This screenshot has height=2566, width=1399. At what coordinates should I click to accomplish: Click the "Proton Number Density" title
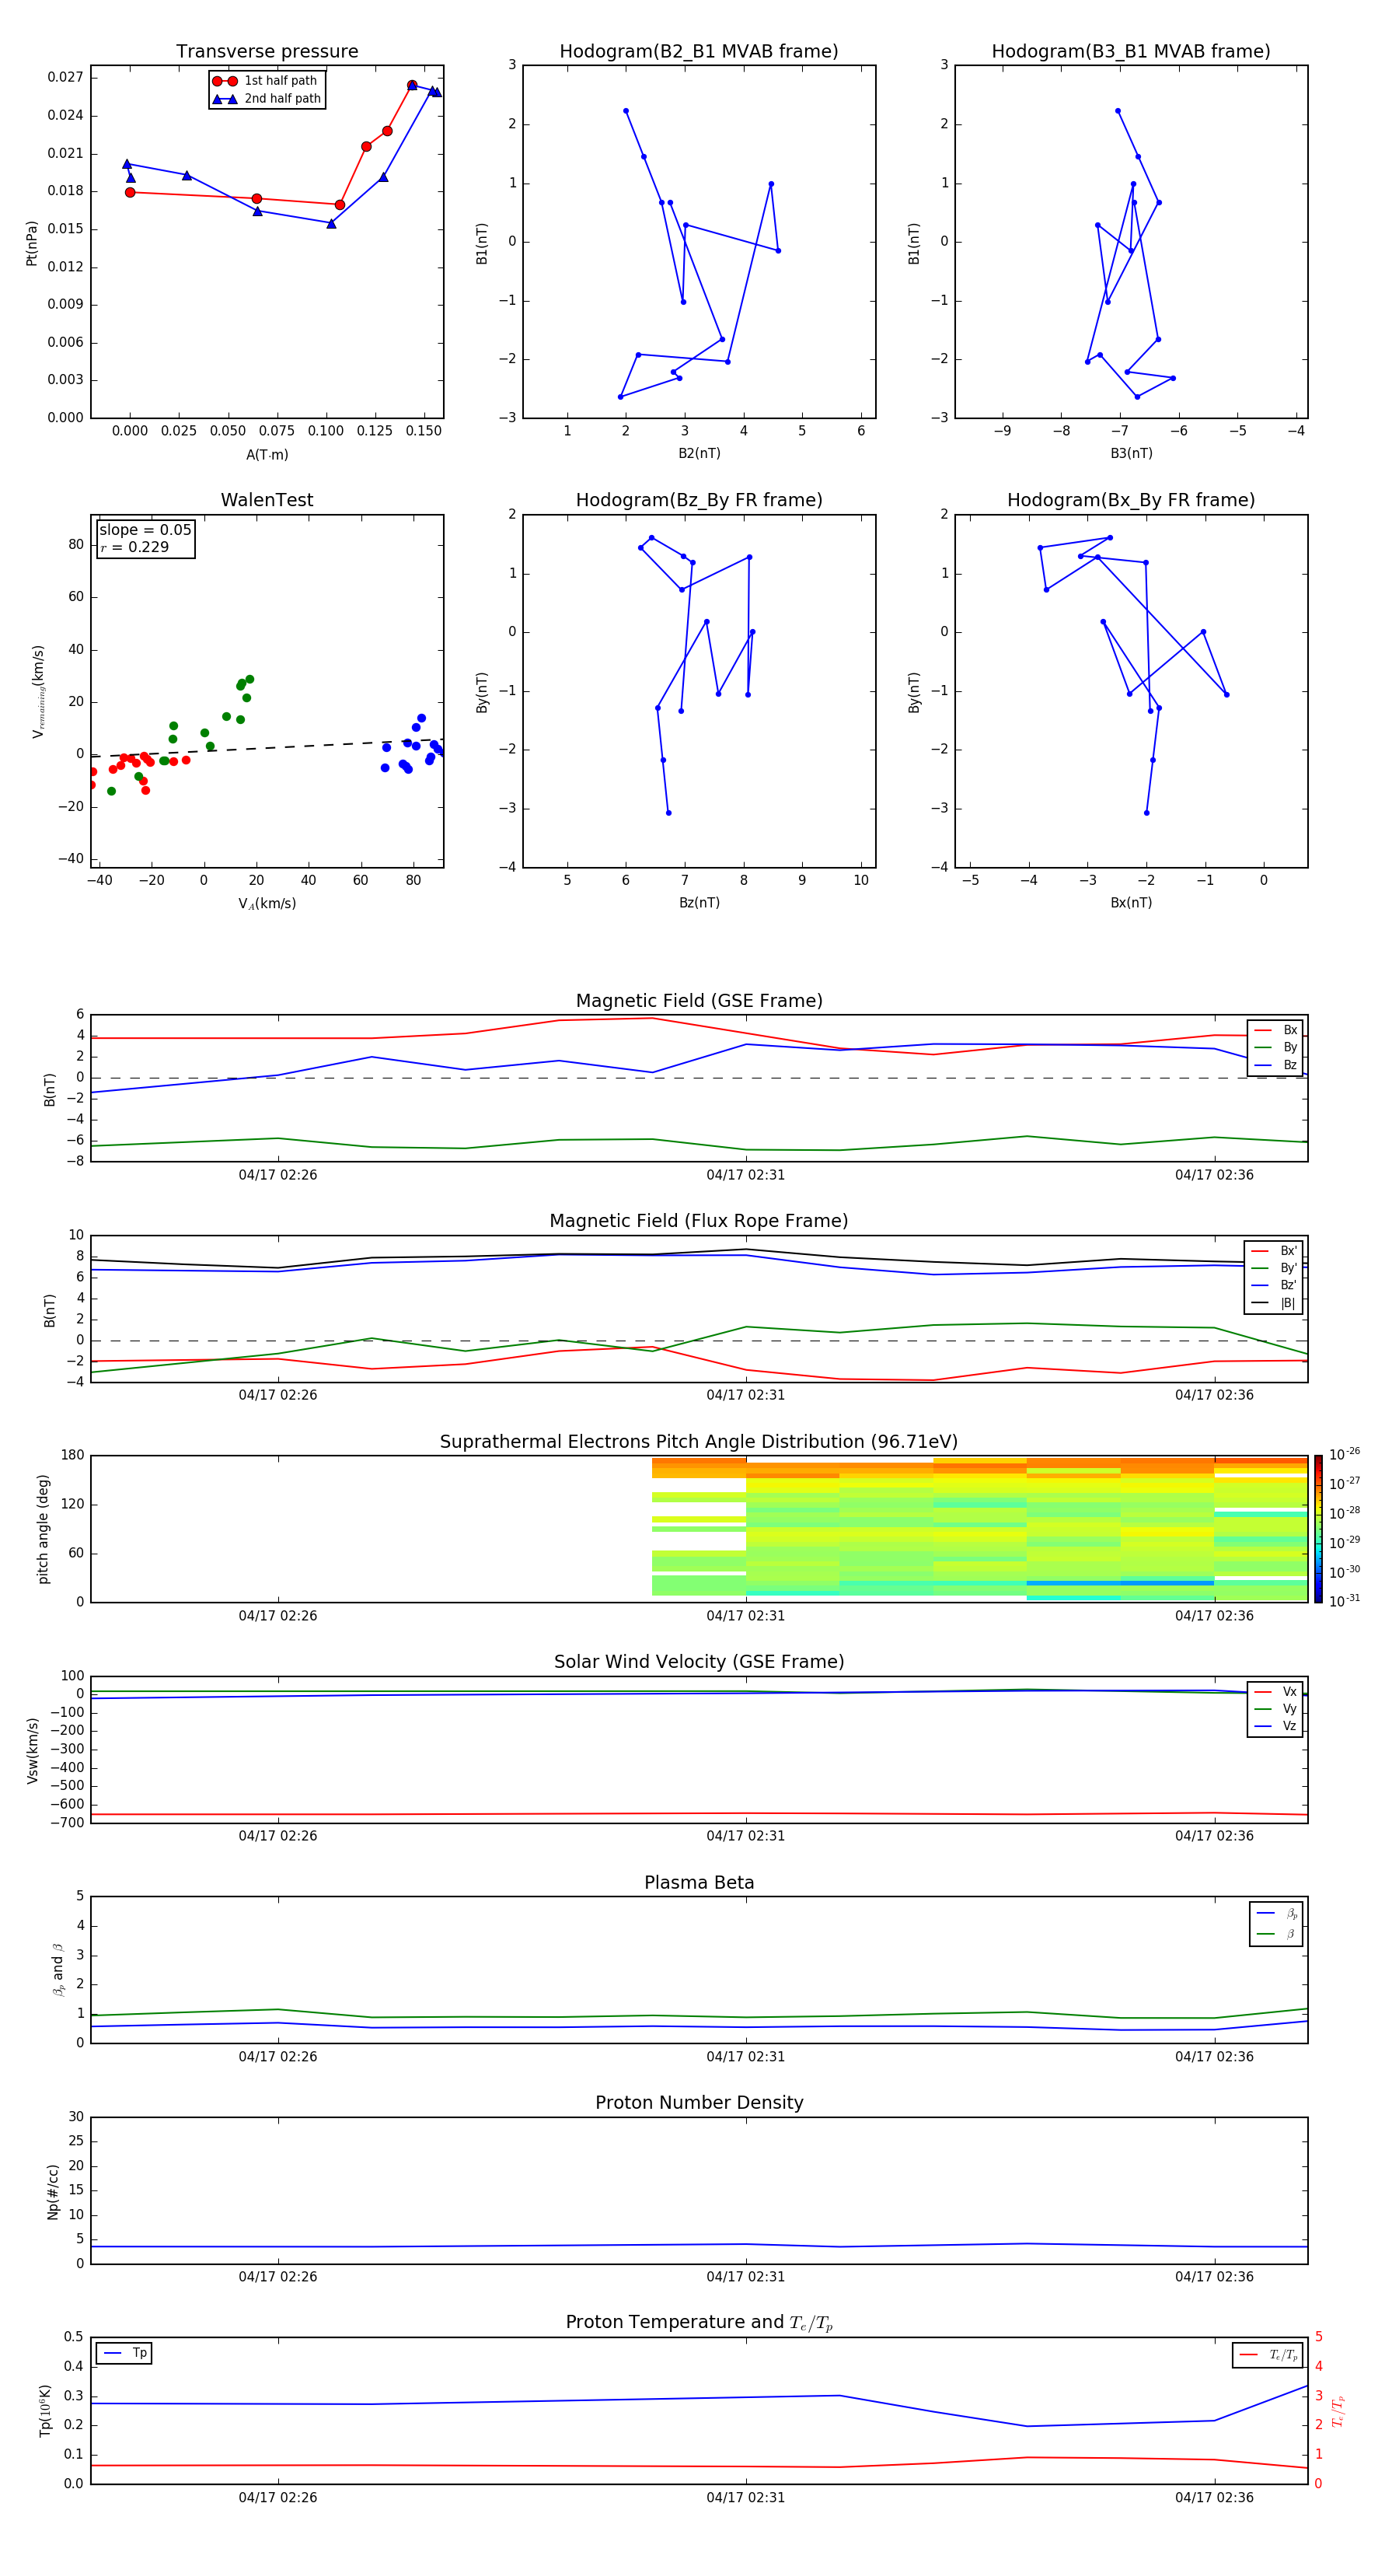pos(699,2104)
